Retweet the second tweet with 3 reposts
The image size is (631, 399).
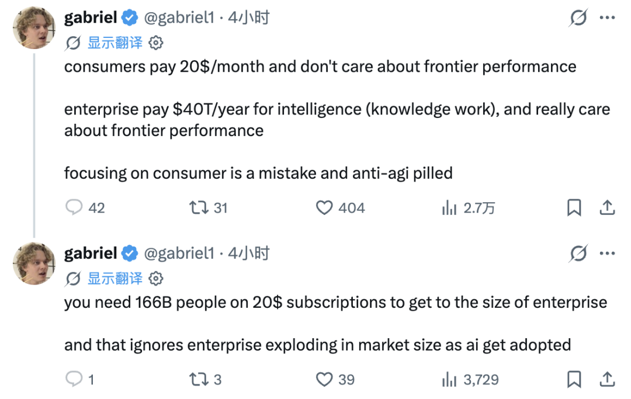pos(199,379)
